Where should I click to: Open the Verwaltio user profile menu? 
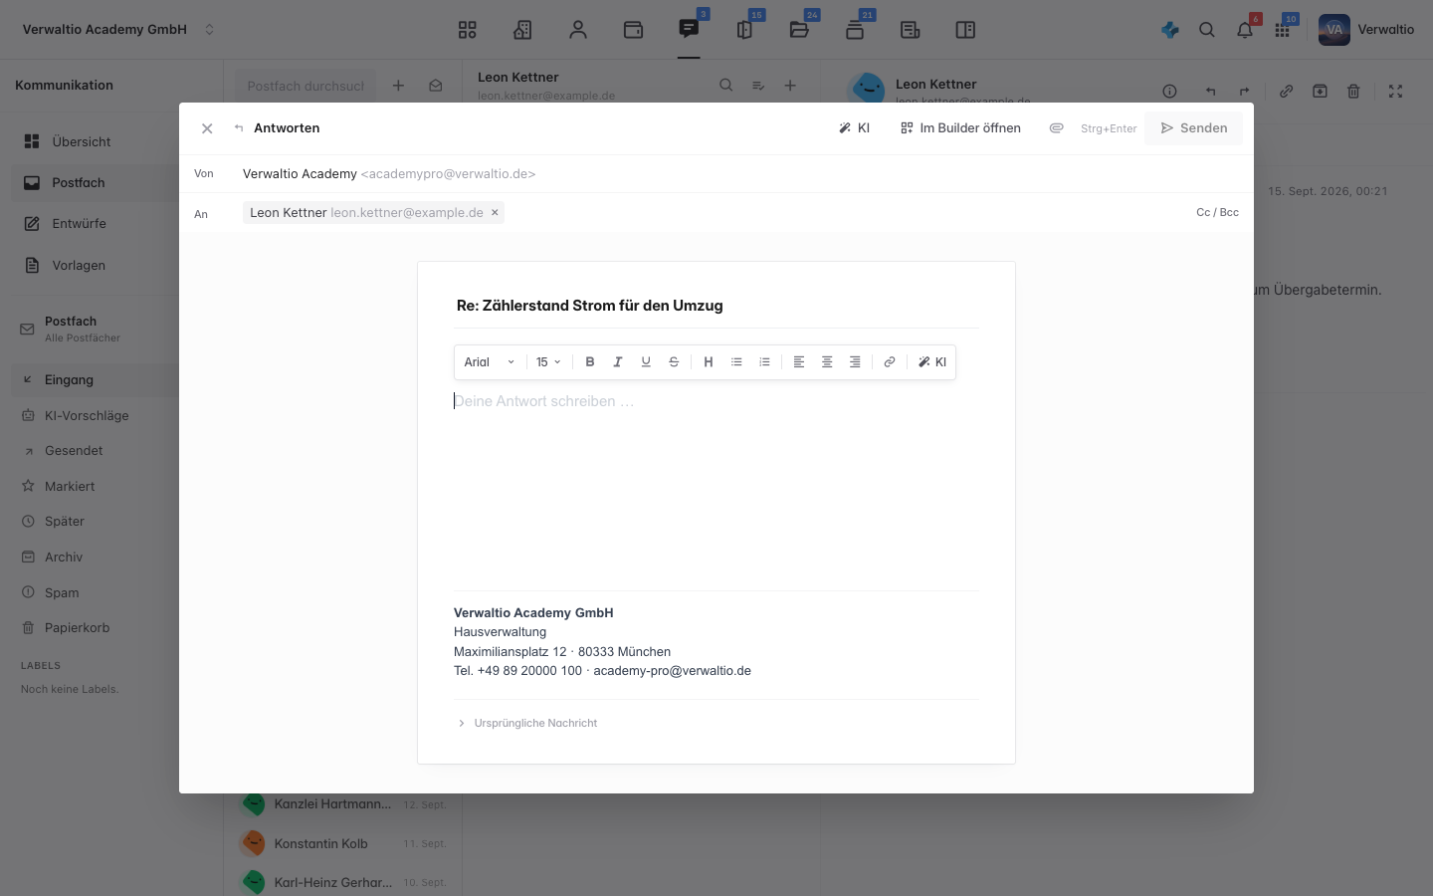tap(1366, 30)
